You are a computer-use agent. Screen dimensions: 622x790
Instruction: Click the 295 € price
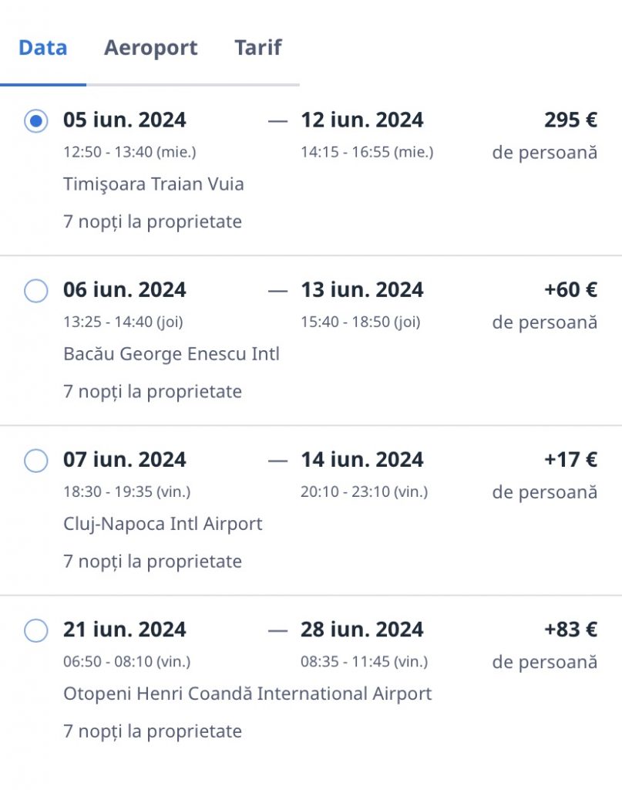570,120
